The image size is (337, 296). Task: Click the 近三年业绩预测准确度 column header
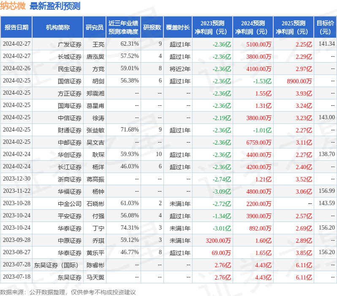click(x=123, y=27)
